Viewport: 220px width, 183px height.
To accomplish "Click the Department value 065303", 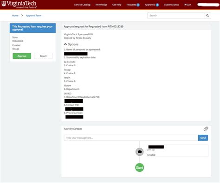I will [x=68, y=94].
